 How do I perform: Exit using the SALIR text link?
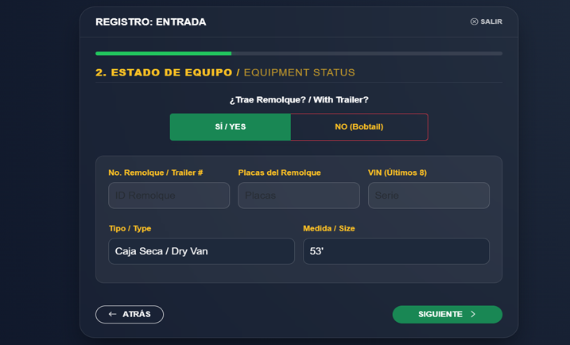491,22
